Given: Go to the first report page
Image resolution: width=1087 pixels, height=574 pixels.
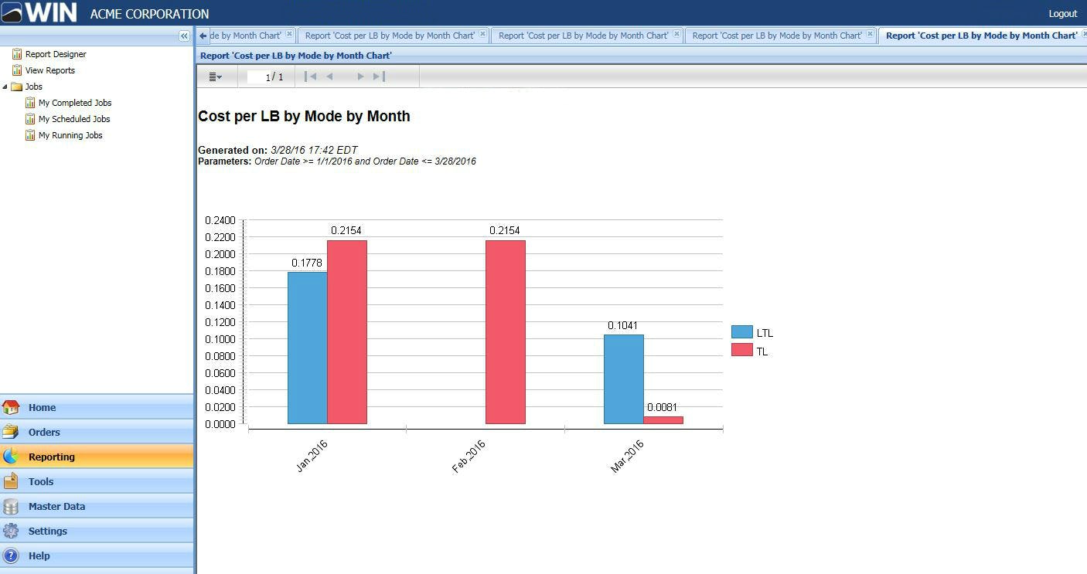Looking at the screenshot, I should (x=310, y=76).
